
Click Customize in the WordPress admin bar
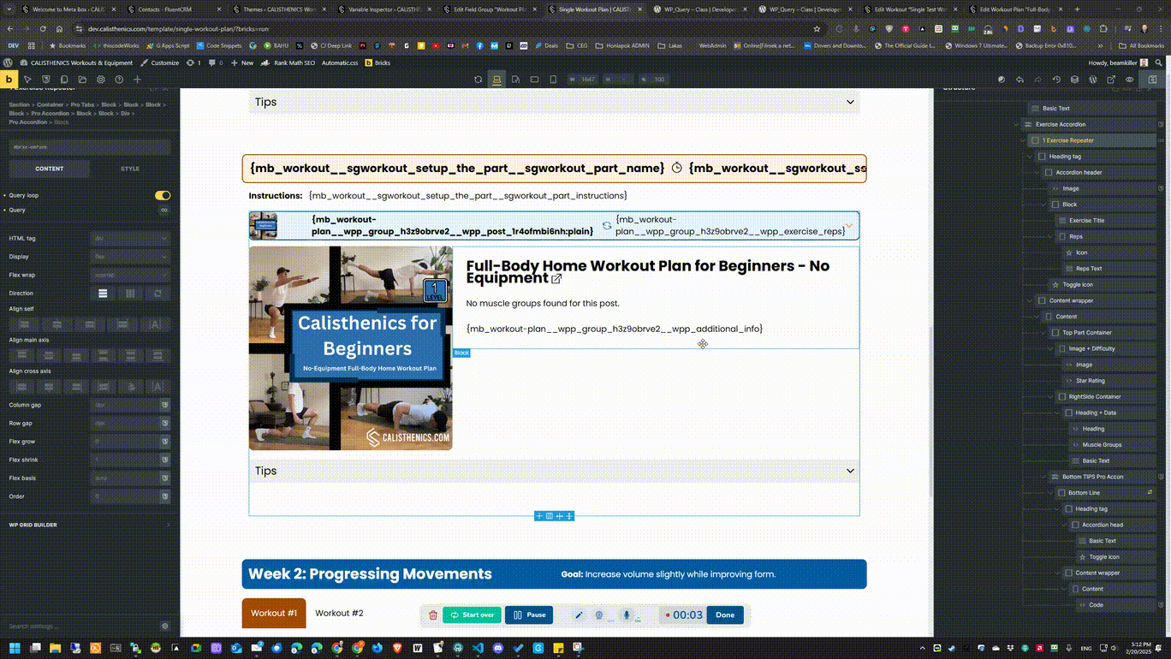pos(159,62)
